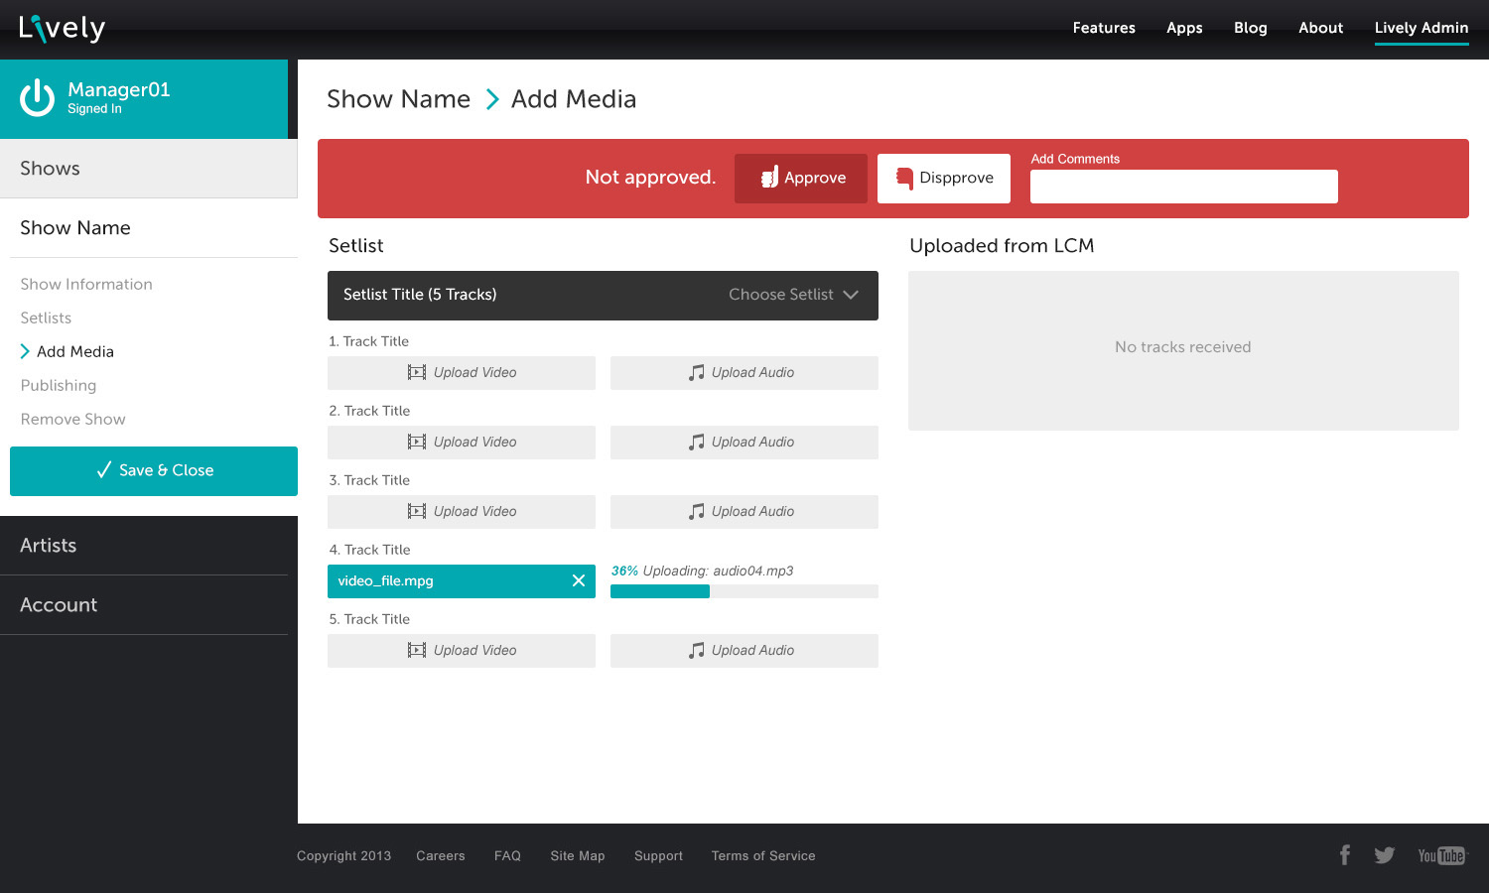Image resolution: width=1489 pixels, height=893 pixels.
Task: Upload audio for track 5
Action: [744, 651]
